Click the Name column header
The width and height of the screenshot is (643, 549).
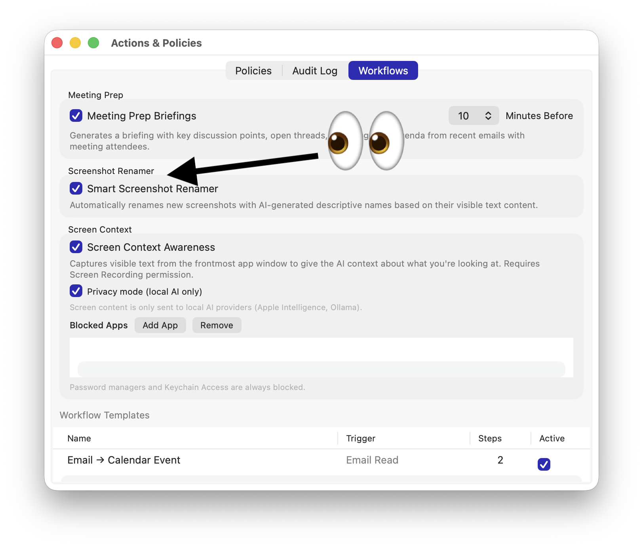click(79, 438)
